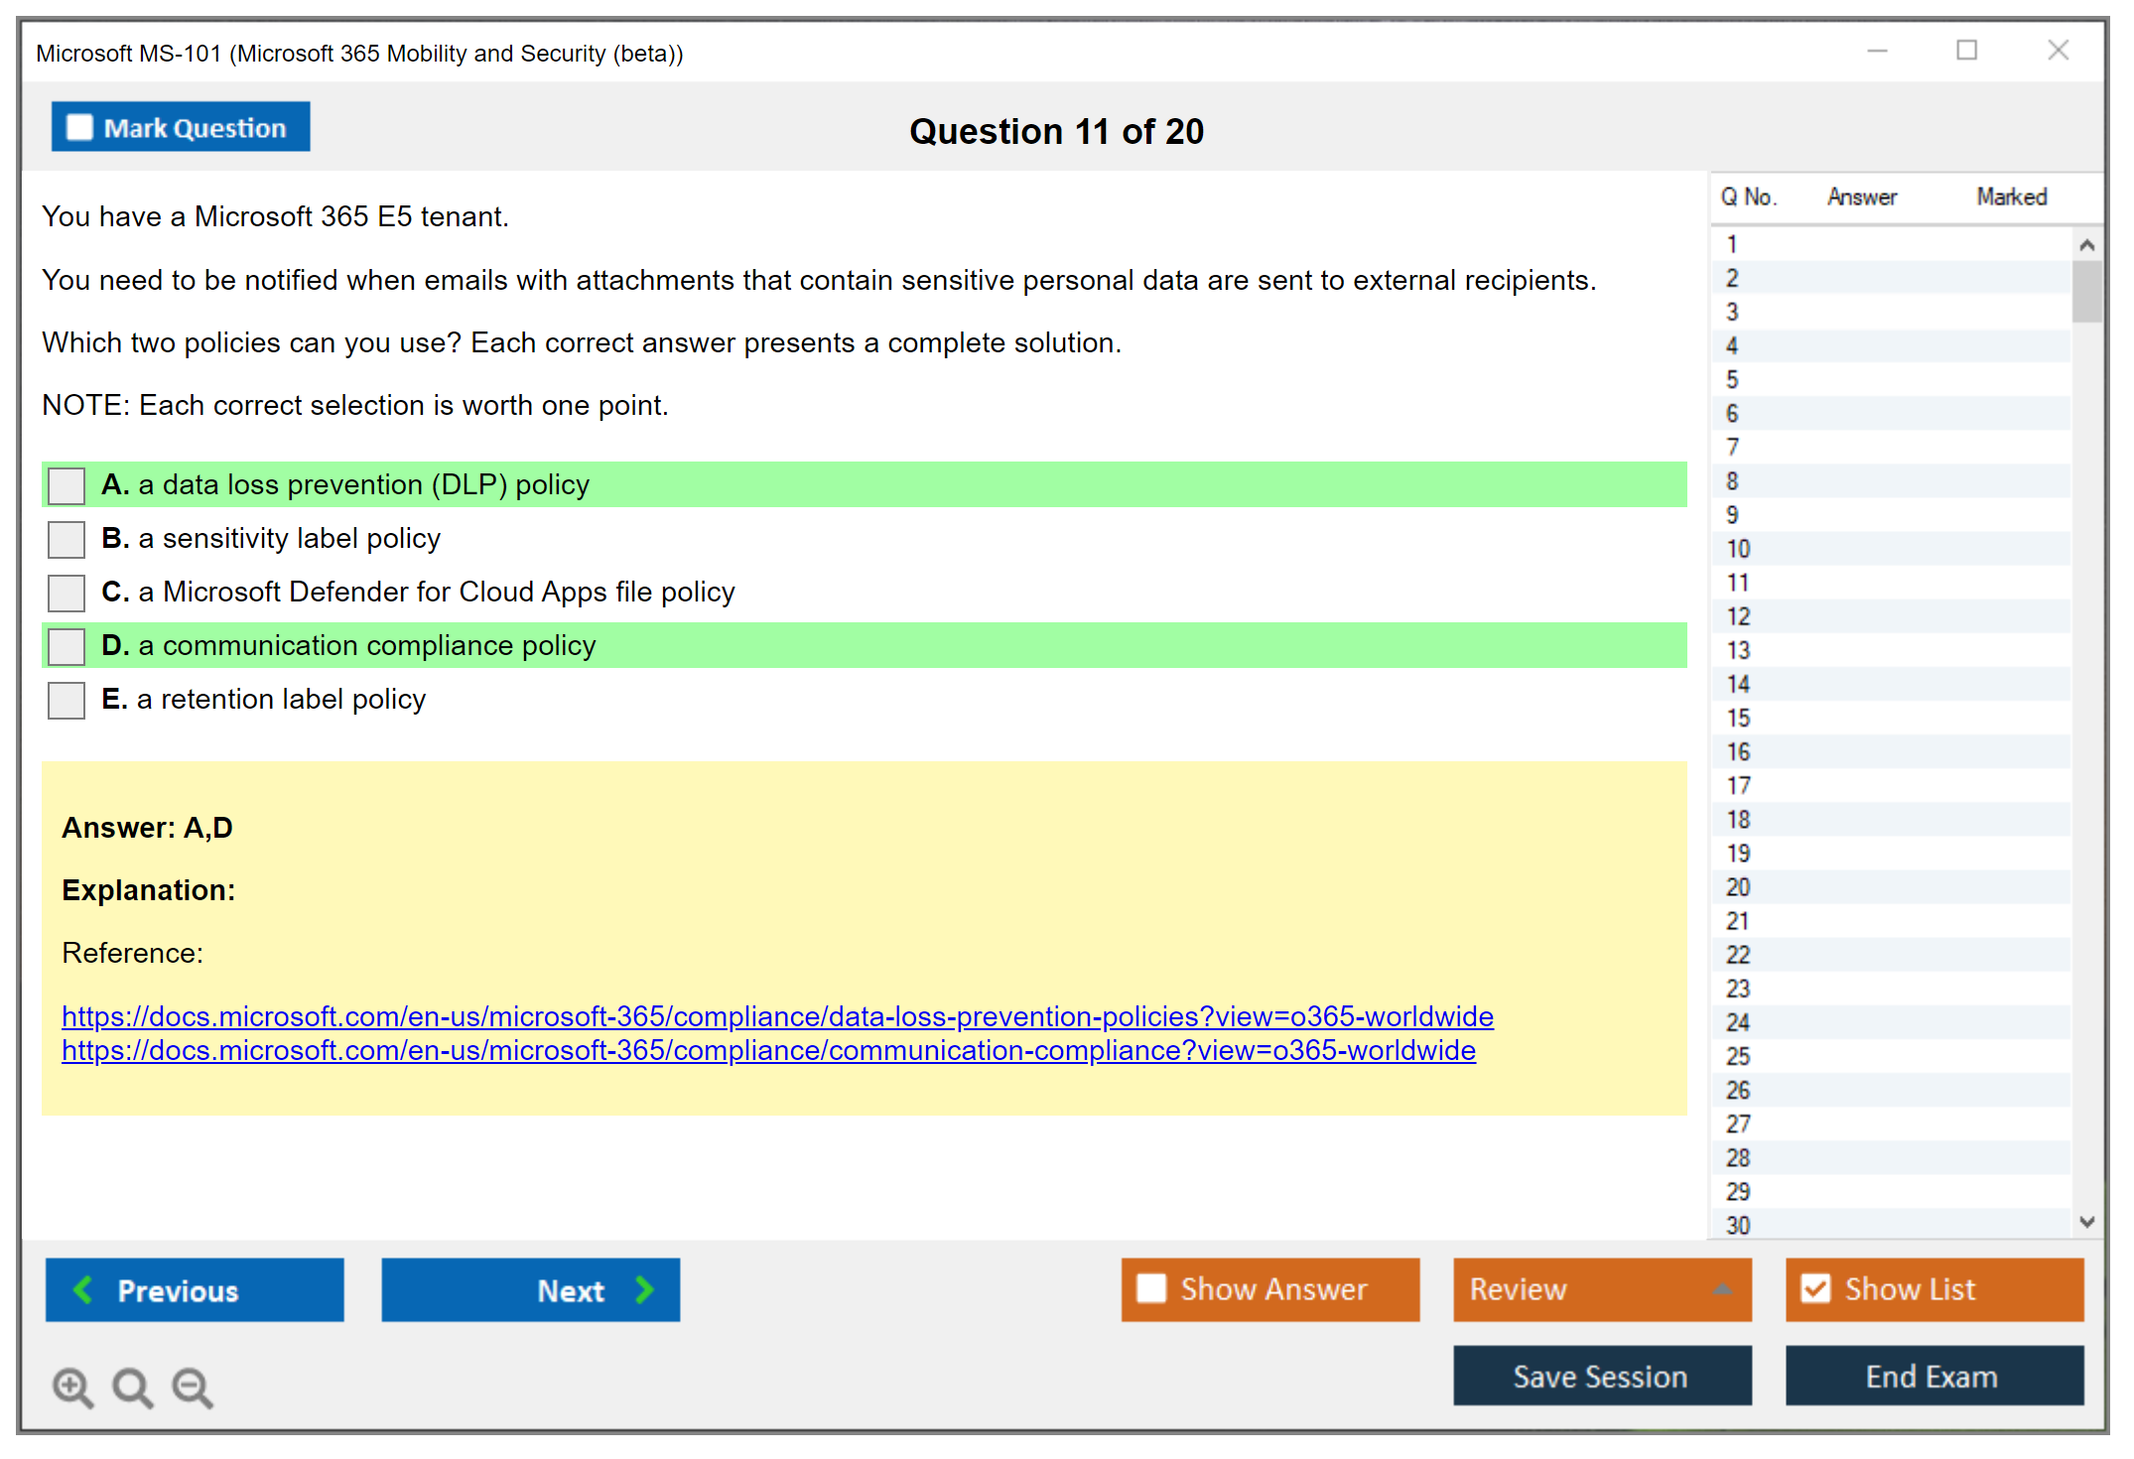The height and width of the screenshot is (1459, 2134).
Task: Check option C Defender for Cloud Apps
Action: pos(67,593)
